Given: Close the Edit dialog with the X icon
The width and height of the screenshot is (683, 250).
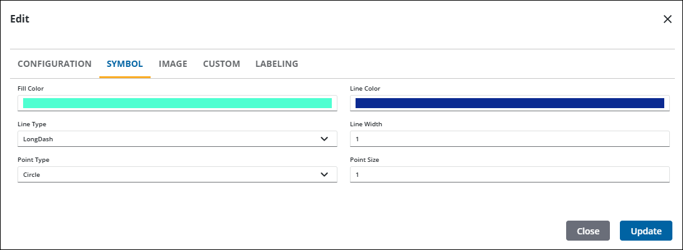Looking at the screenshot, I should point(667,19).
